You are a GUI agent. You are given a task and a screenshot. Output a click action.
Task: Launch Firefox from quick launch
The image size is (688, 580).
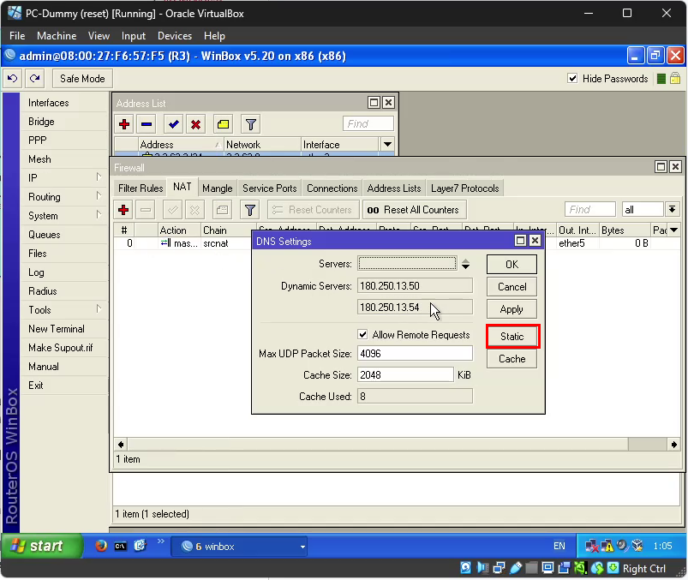click(x=101, y=546)
